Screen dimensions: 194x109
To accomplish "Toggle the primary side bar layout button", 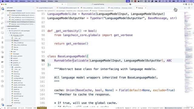I will pyautogui.click(x=186, y=4).
